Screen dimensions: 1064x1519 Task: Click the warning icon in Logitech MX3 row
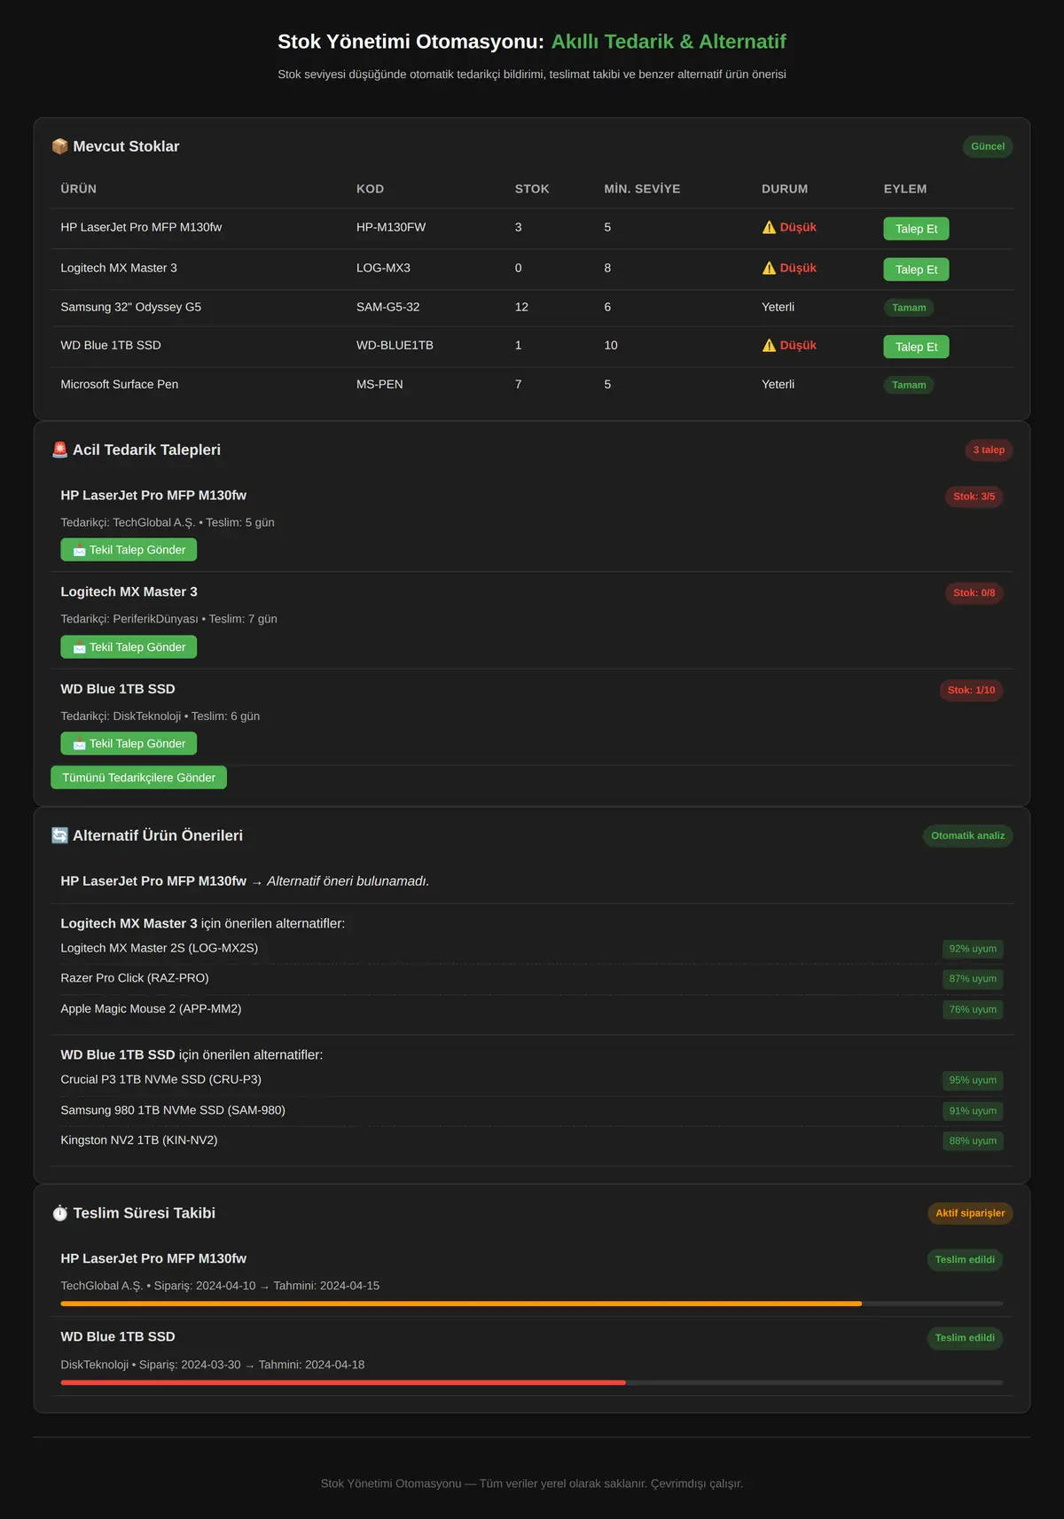pos(769,268)
